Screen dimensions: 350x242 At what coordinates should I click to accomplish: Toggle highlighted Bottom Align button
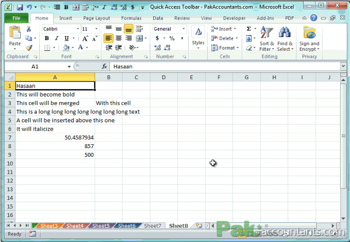click(x=129, y=29)
